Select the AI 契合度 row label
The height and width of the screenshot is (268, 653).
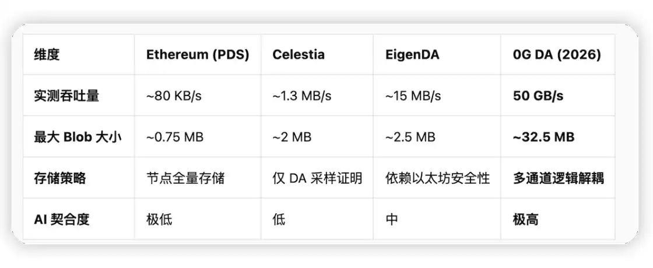pyautogui.click(x=62, y=220)
